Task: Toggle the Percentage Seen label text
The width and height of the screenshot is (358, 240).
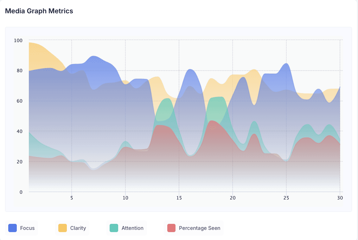Action: pyautogui.click(x=200, y=228)
